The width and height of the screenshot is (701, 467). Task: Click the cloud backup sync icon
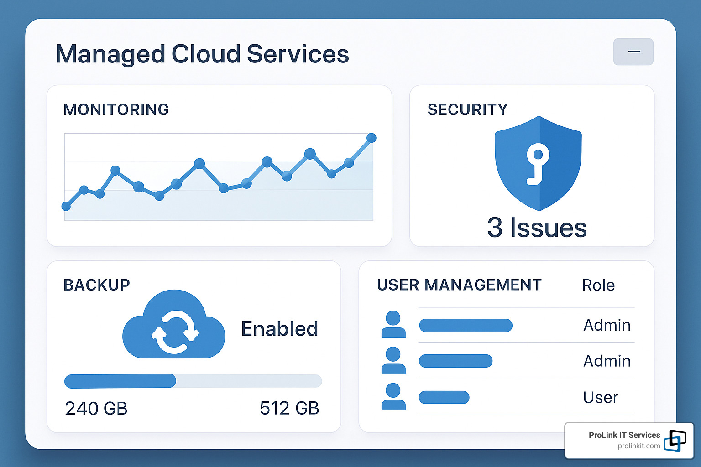[x=174, y=325]
